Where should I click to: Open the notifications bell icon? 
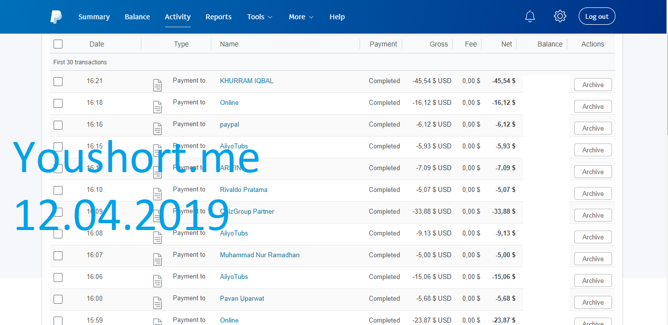530,16
